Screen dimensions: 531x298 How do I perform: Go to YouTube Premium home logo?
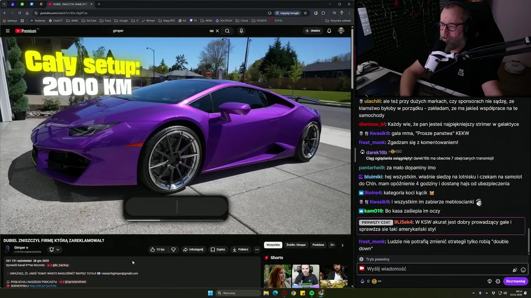27,31
